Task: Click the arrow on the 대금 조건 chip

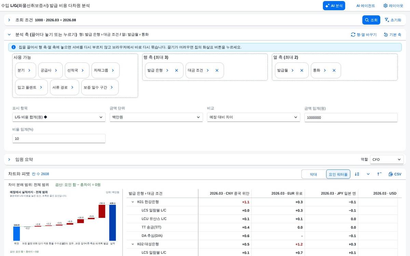Action: (x=207, y=70)
